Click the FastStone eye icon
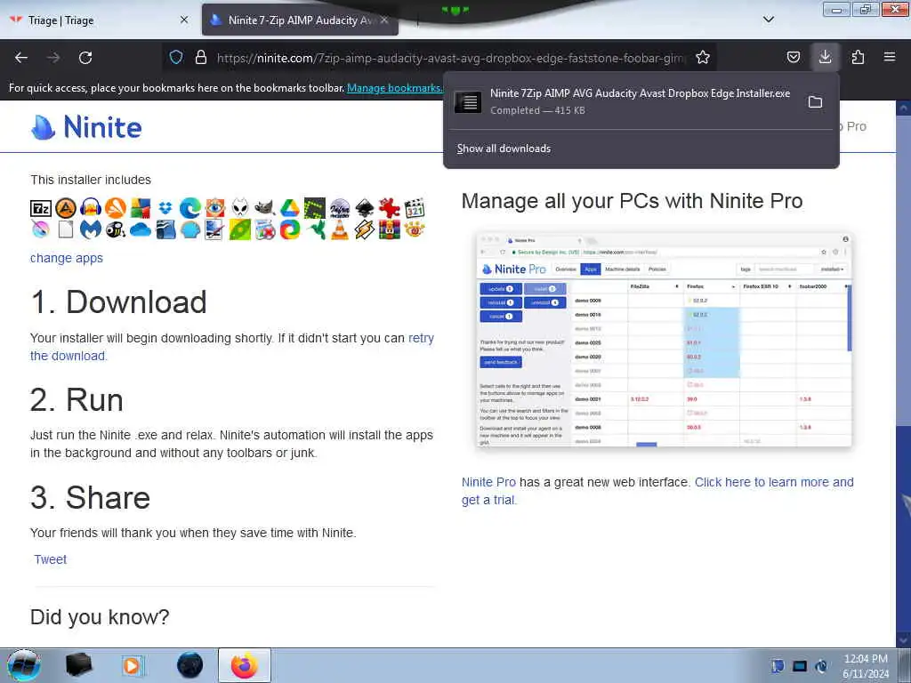The width and height of the screenshot is (911, 683). [x=215, y=208]
